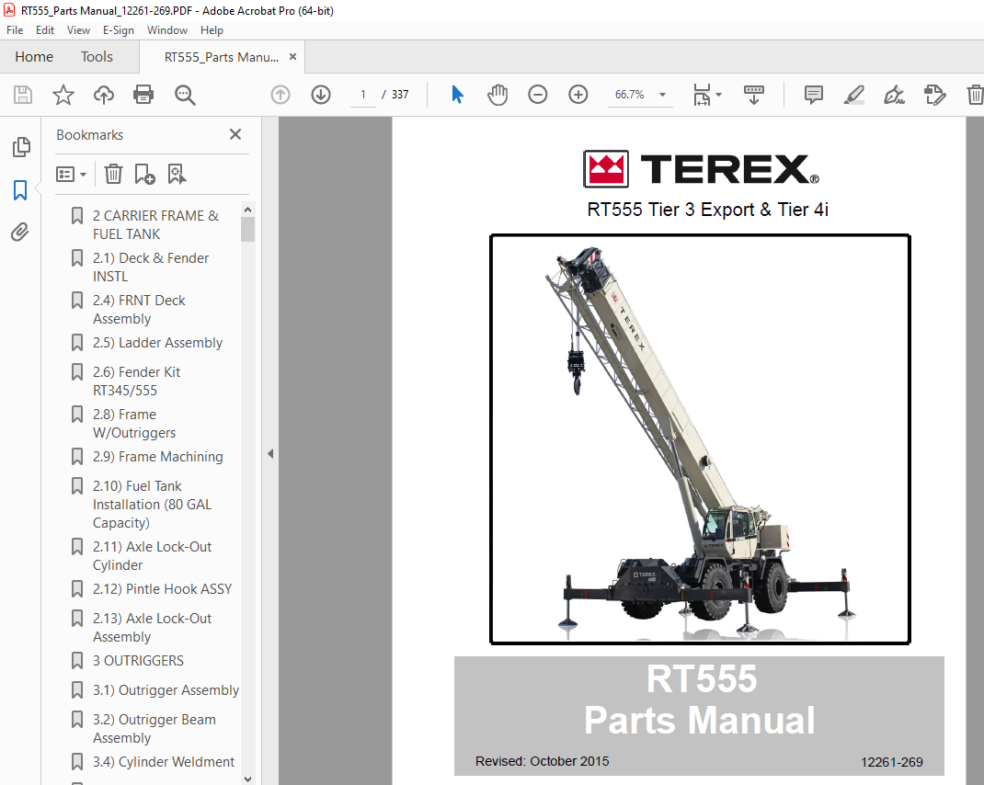The image size is (984, 785).
Task: Open the attachments paperclip panel
Action: pyautogui.click(x=20, y=233)
